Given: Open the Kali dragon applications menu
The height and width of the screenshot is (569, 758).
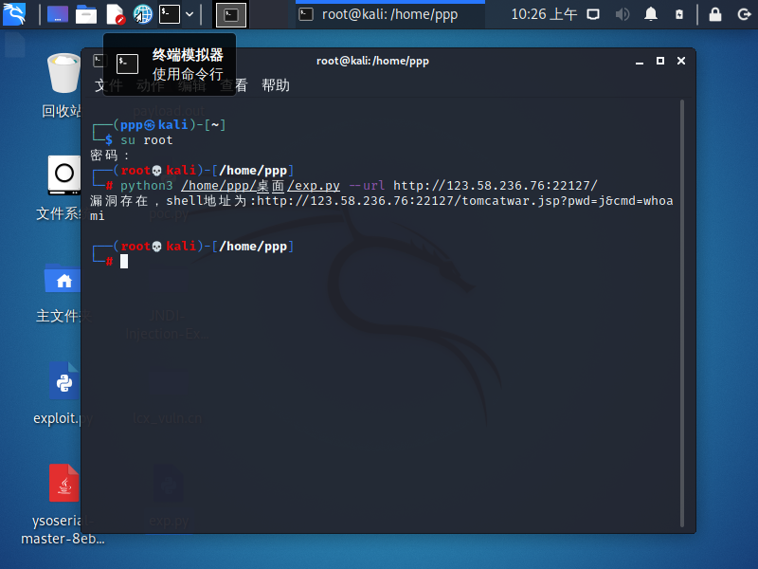Looking at the screenshot, I should pyautogui.click(x=14, y=13).
